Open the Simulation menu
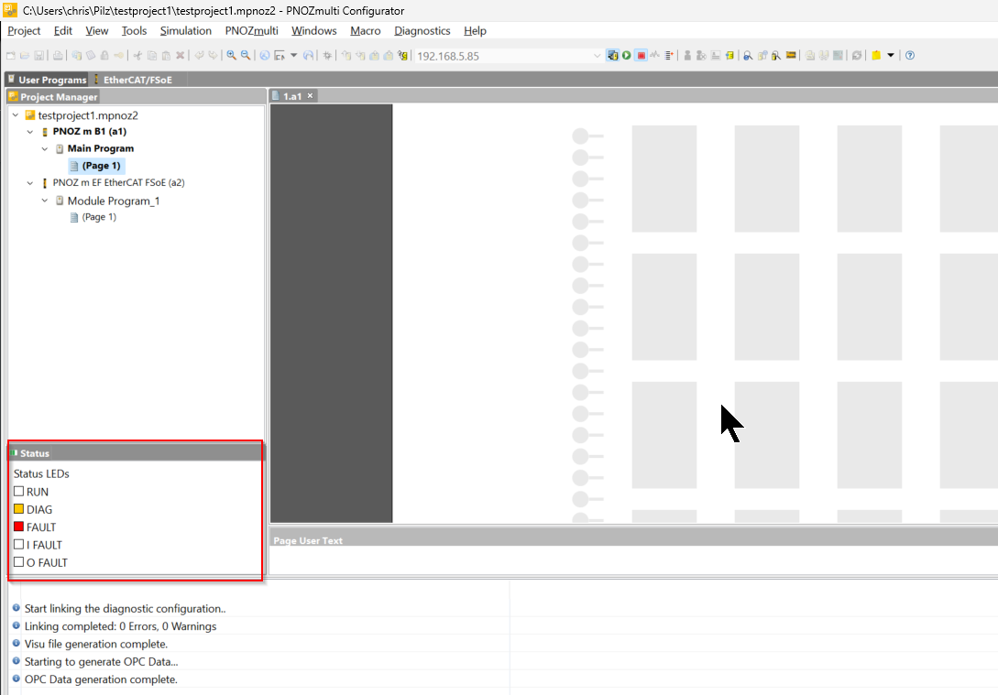Viewport: 998px width, 695px height. click(186, 30)
